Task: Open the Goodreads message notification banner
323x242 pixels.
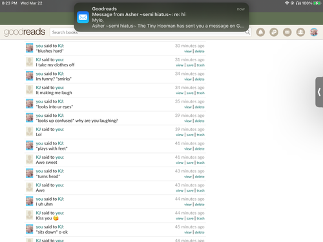Action: point(161,17)
